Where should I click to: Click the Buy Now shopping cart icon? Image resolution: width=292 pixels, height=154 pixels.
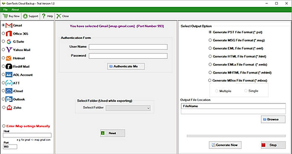point(5,16)
